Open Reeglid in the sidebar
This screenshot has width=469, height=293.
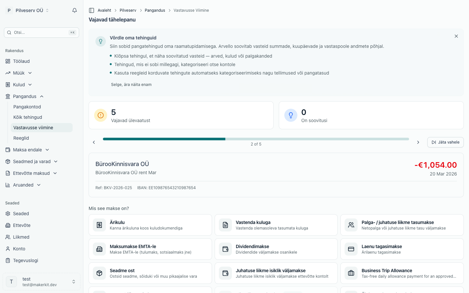tap(42, 138)
